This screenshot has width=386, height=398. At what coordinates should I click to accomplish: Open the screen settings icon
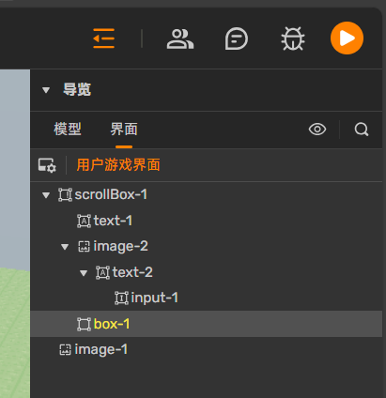point(47,165)
